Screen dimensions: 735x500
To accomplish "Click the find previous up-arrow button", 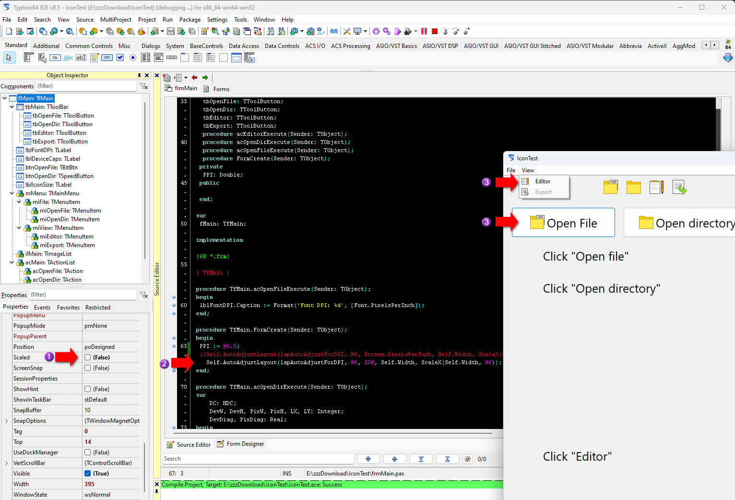I will pos(394,459).
